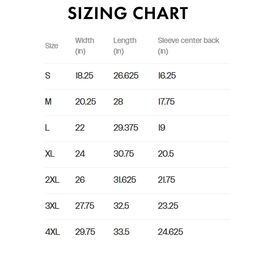Click the 27.75 width value
Viewport: 256px width, 256px height.
(x=84, y=206)
